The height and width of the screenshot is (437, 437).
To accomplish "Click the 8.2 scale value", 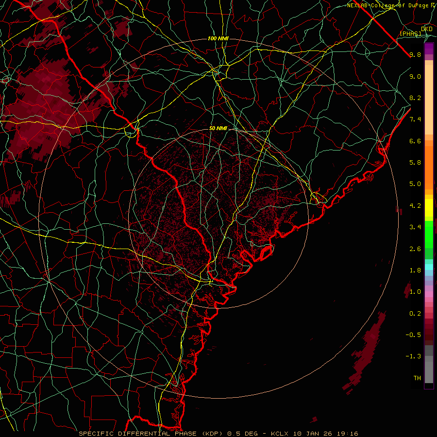I will (x=415, y=98).
